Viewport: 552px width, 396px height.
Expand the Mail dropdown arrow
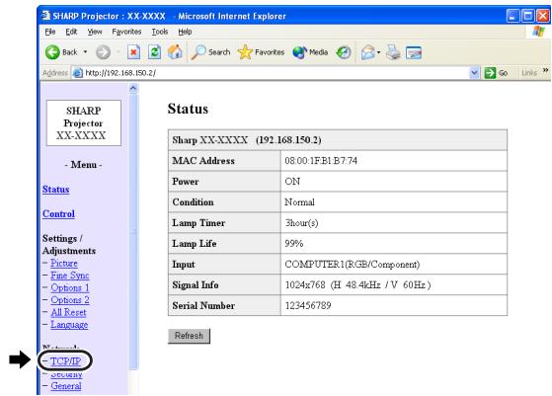379,52
